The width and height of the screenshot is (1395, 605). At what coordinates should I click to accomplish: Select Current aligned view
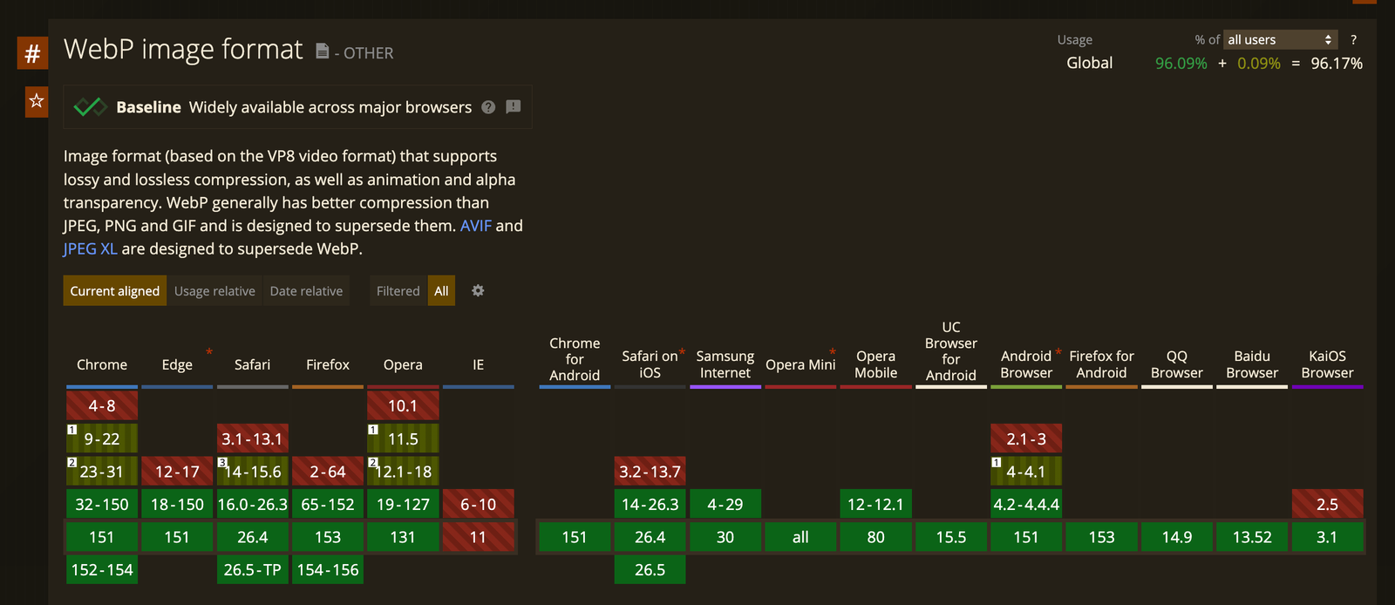115,291
